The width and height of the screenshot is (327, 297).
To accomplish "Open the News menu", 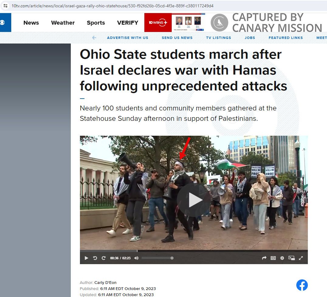I will (x=31, y=23).
